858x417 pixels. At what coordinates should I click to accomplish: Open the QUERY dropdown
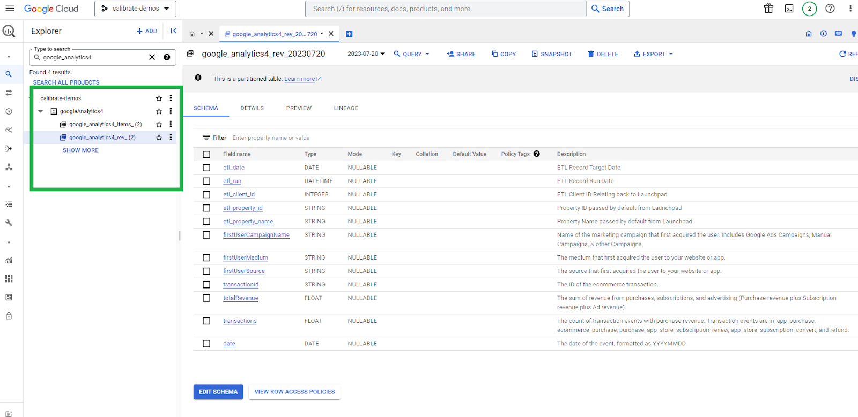[x=412, y=54]
